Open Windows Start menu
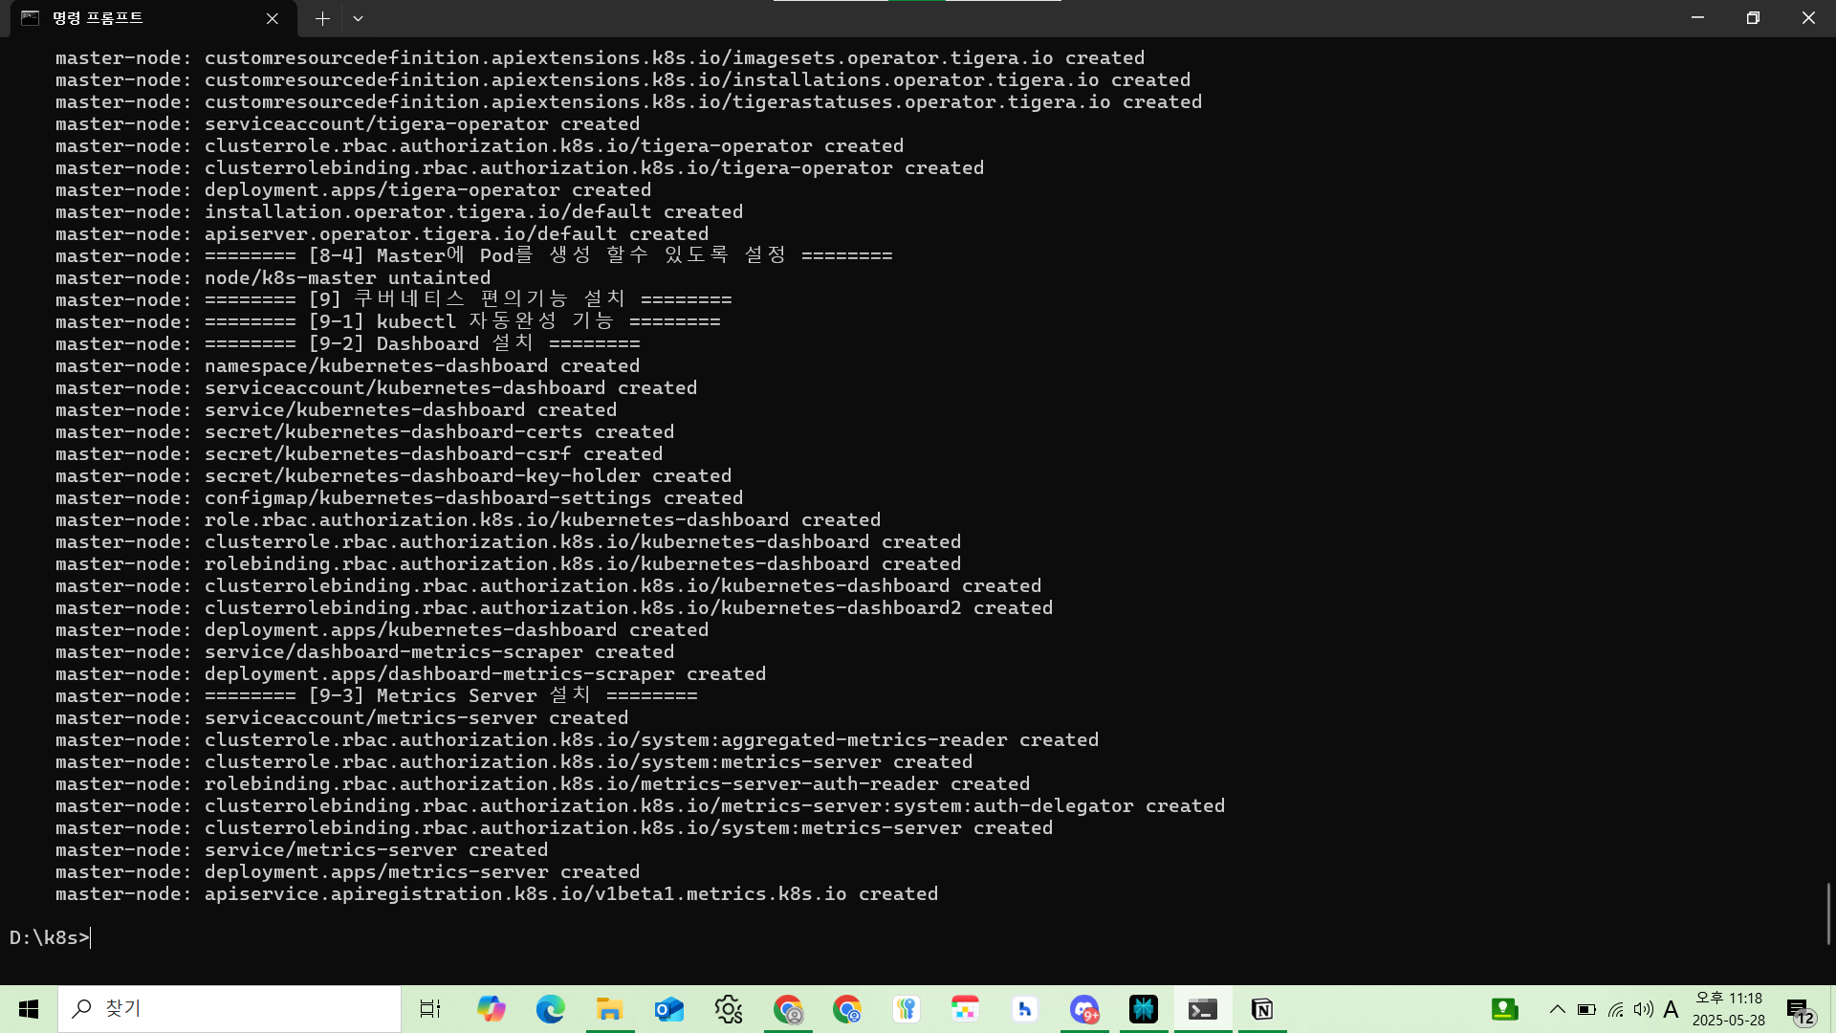The image size is (1836, 1033). pyautogui.click(x=29, y=1009)
